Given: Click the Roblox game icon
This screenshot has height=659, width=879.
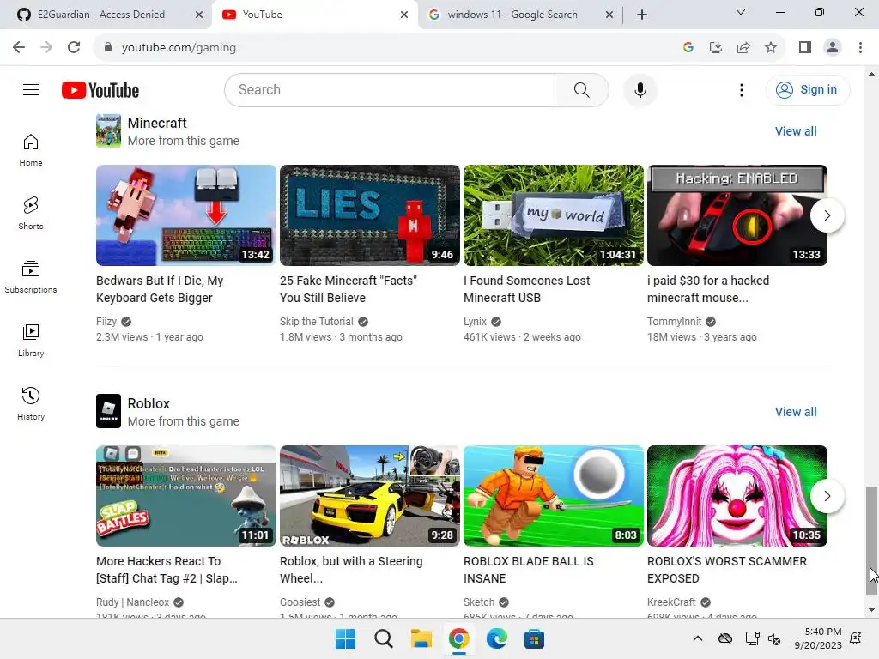Looking at the screenshot, I should click(x=108, y=411).
